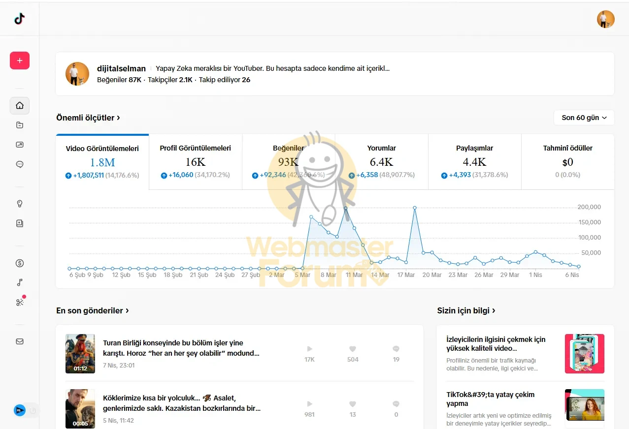Expand the 'En son gönderiler' section

[x=93, y=311]
